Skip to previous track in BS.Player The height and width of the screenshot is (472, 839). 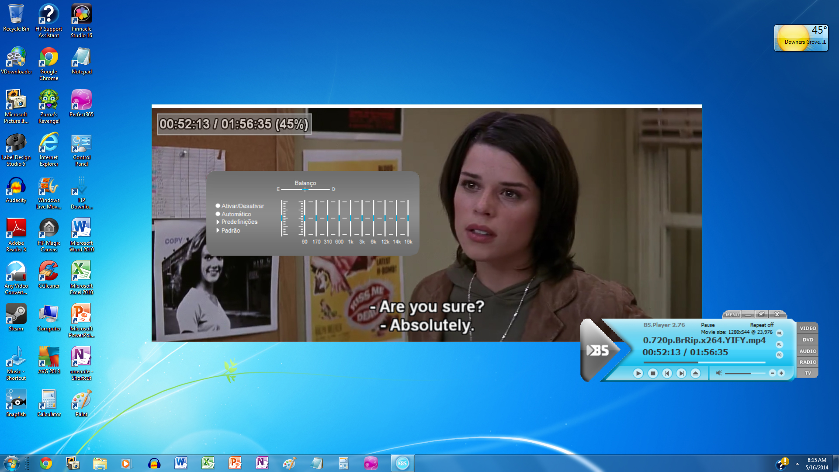[667, 373]
